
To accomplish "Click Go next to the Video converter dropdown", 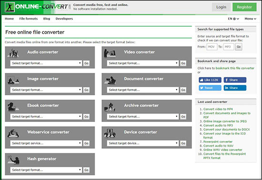I will [183, 63].
